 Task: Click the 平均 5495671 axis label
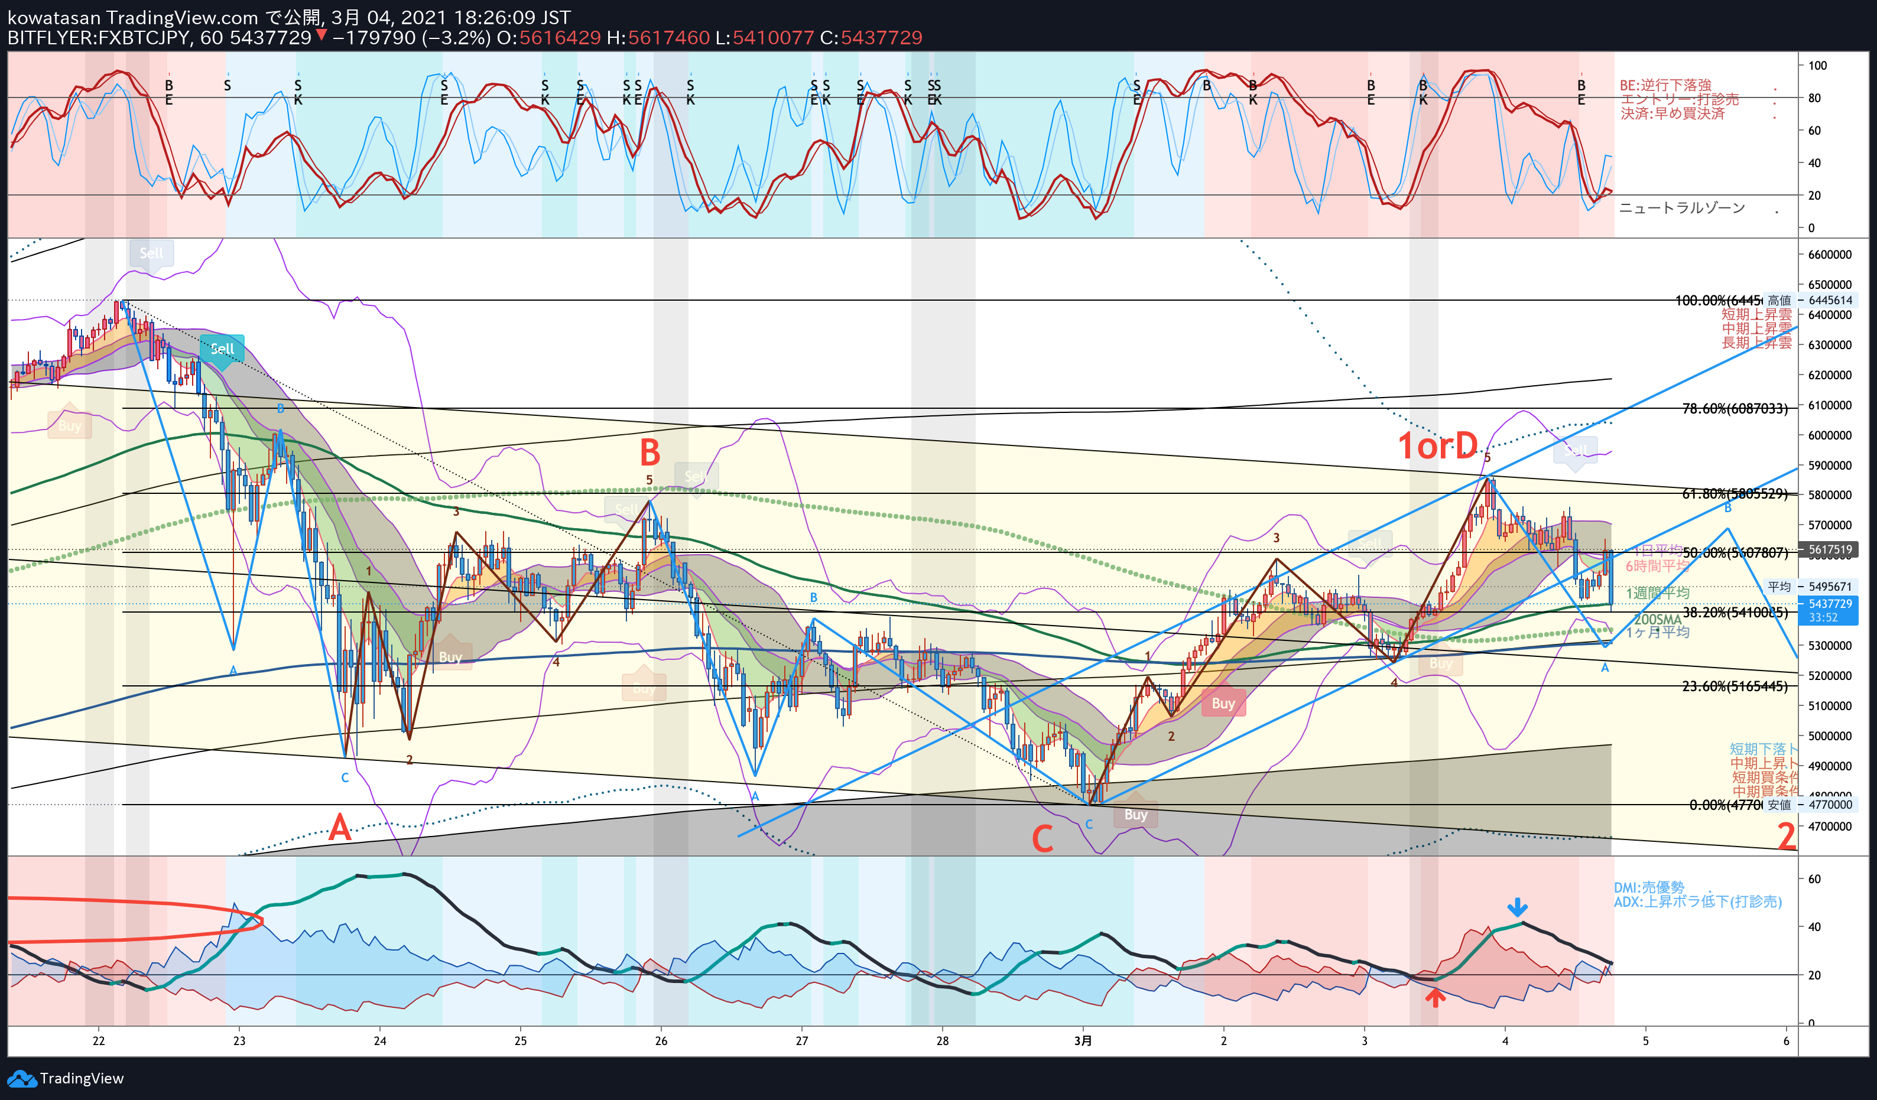pos(1810,587)
